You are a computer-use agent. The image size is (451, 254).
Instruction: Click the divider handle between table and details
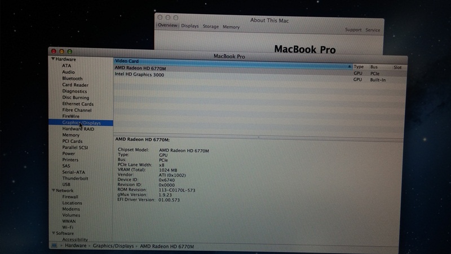259,137
